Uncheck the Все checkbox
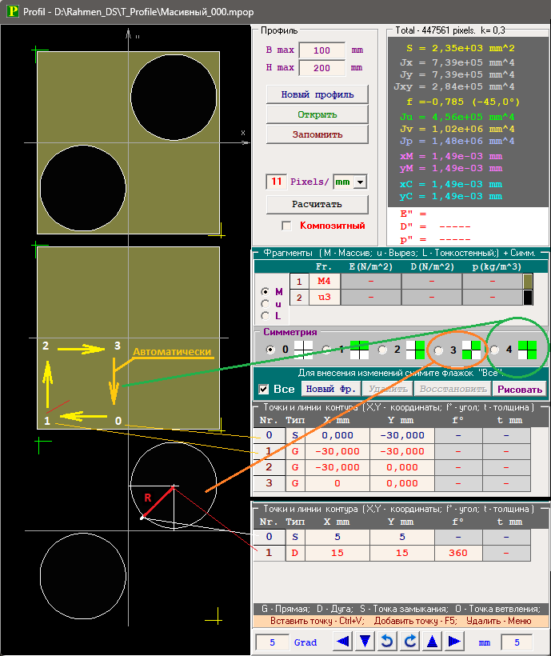Viewport: 551px width, 656px height. point(263,390)
